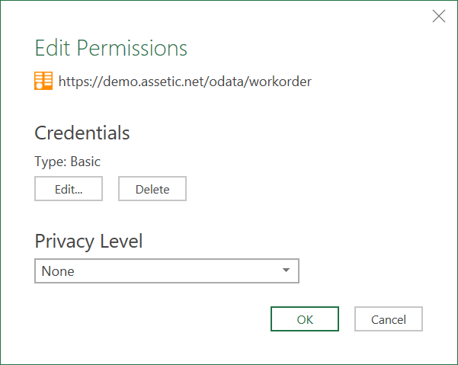
Task: Select the Credentials heading
Action: (82, 133)
